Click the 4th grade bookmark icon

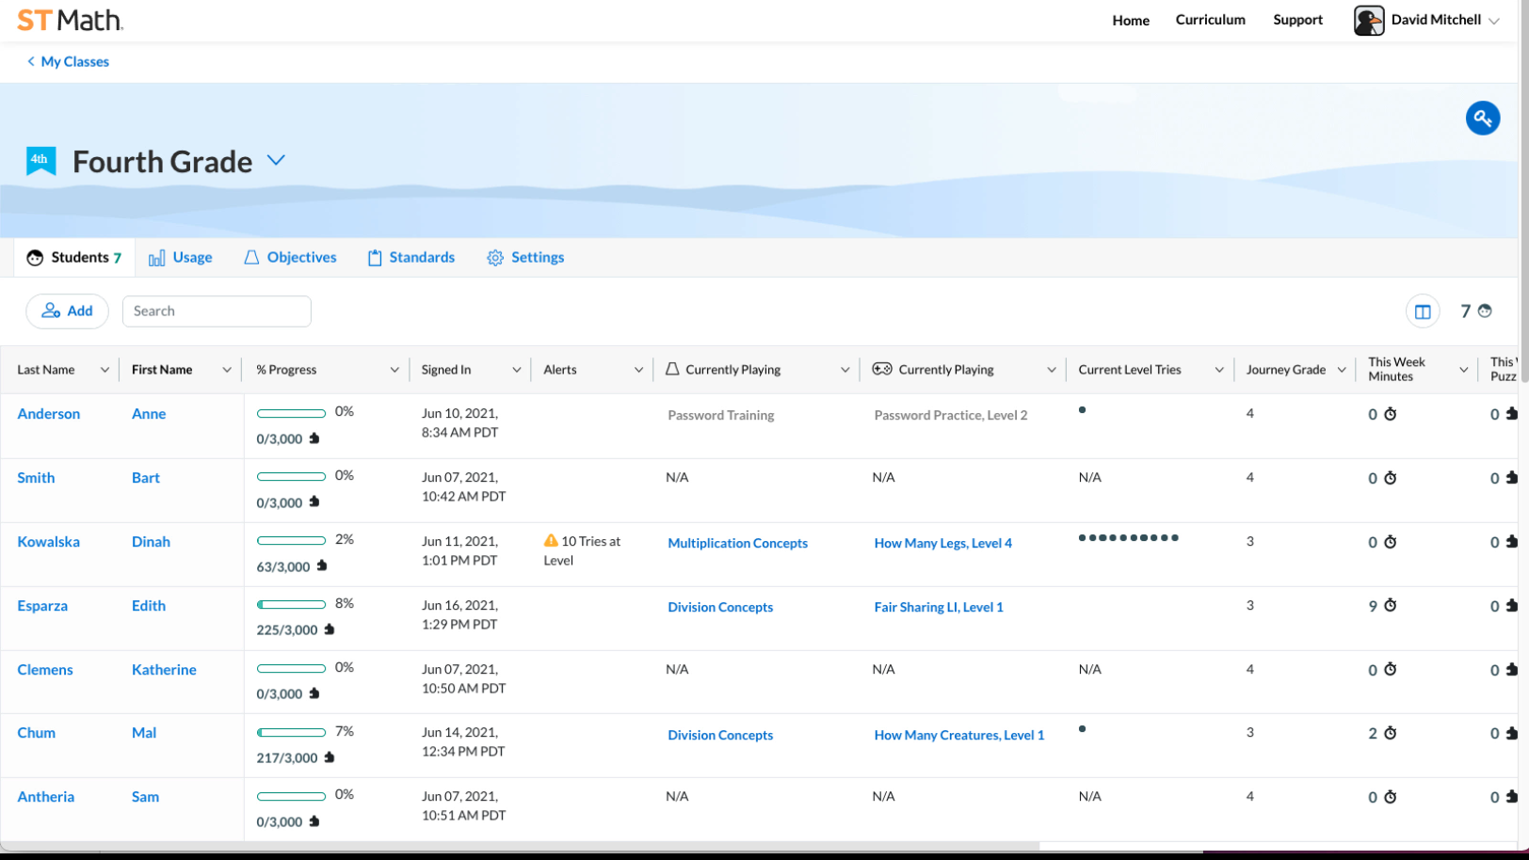(x=40, y=161)
